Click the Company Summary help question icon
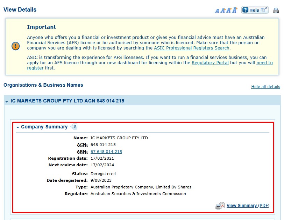This screenshot has width=284, height=220. click(74, 127)
